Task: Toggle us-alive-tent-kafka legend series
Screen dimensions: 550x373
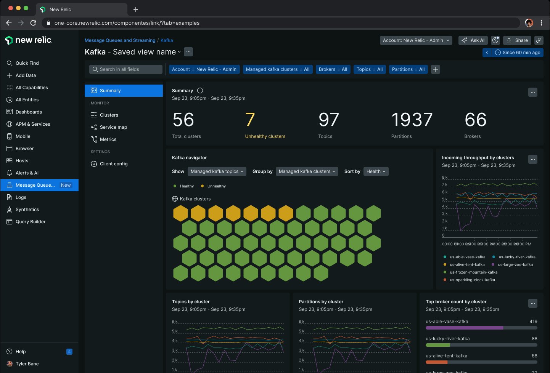Action: pos(464,265)
